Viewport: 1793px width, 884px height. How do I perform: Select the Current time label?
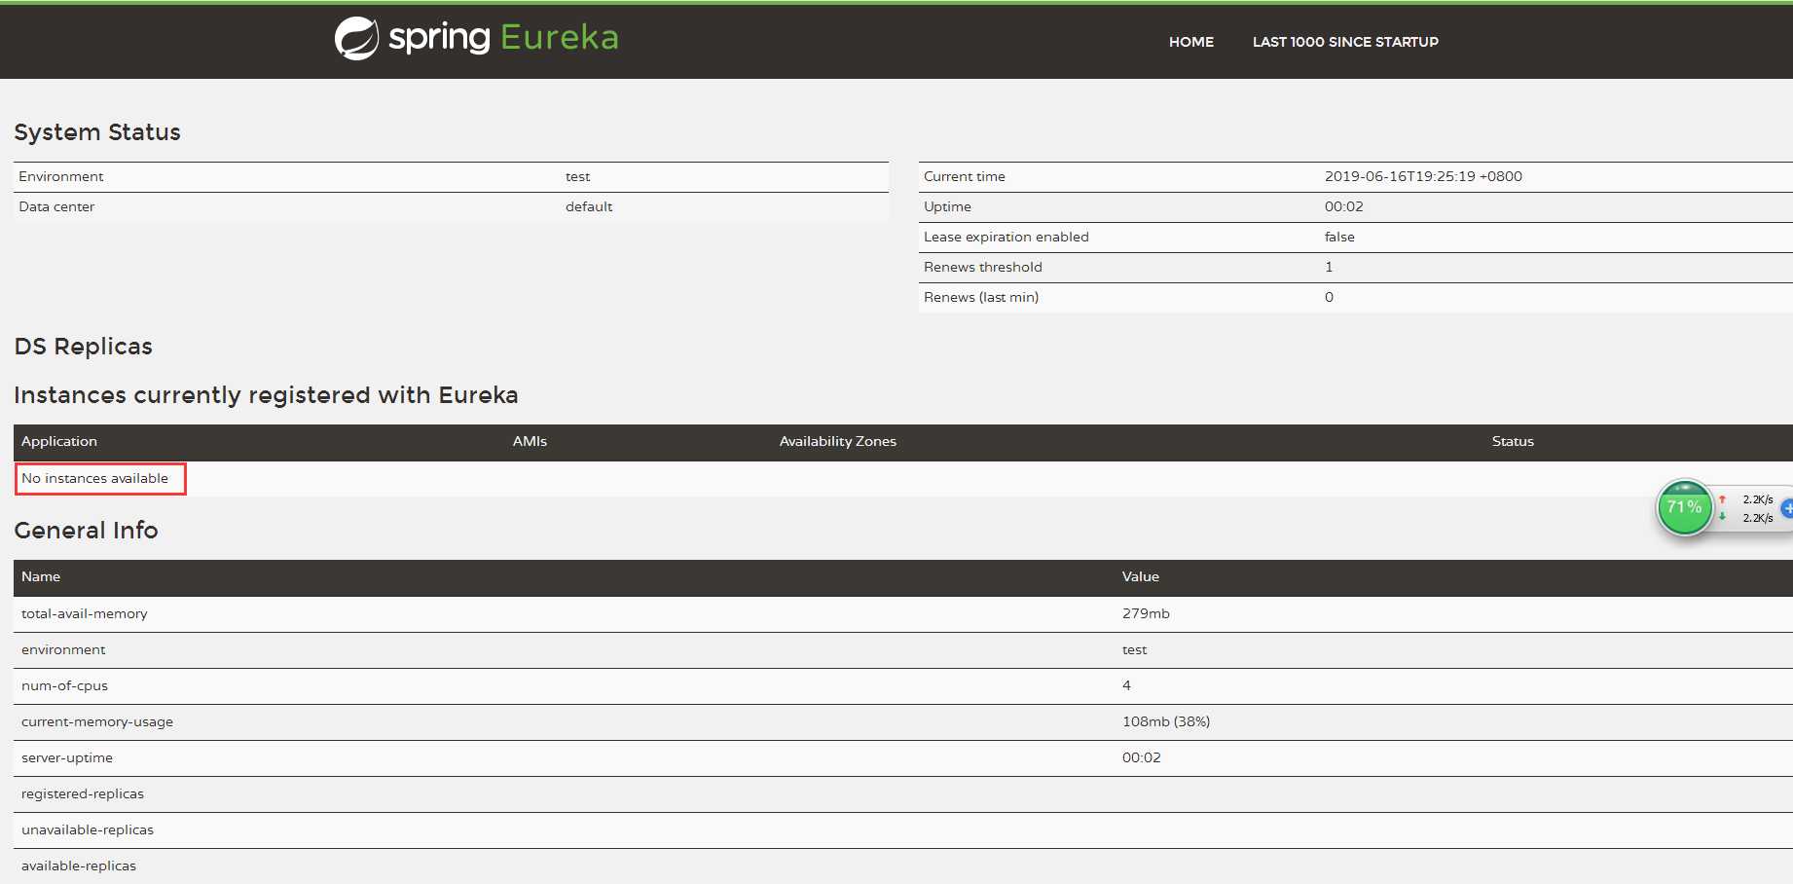pyautogui.click(x=965, y=176)
